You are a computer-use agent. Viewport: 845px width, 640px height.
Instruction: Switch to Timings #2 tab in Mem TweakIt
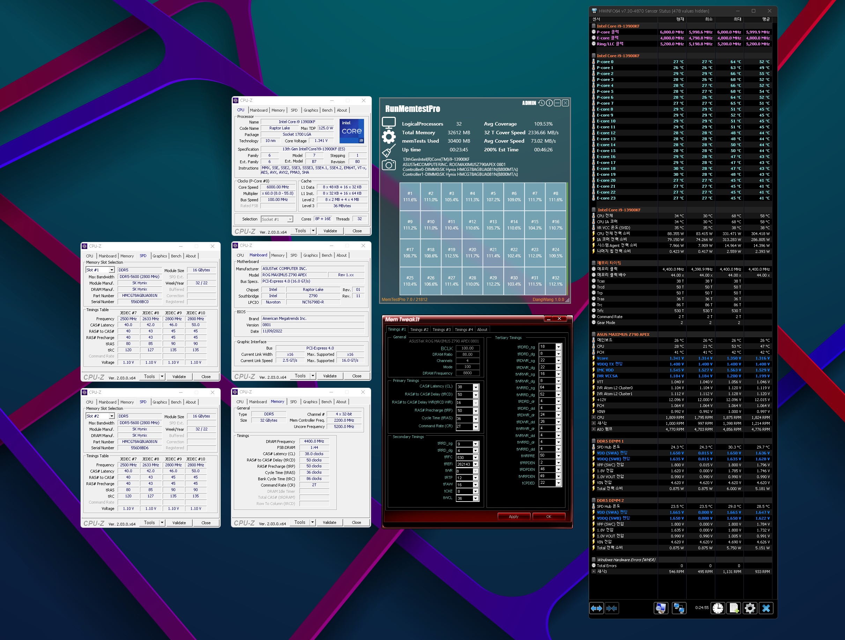pos(419,330)
